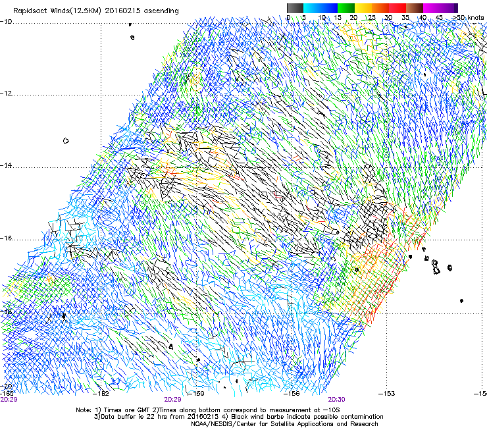The width and height of the screenshot is (487, 428).
Task: Click the magenta 40-45 knots legend swatch
Action: tap(432, 8)
